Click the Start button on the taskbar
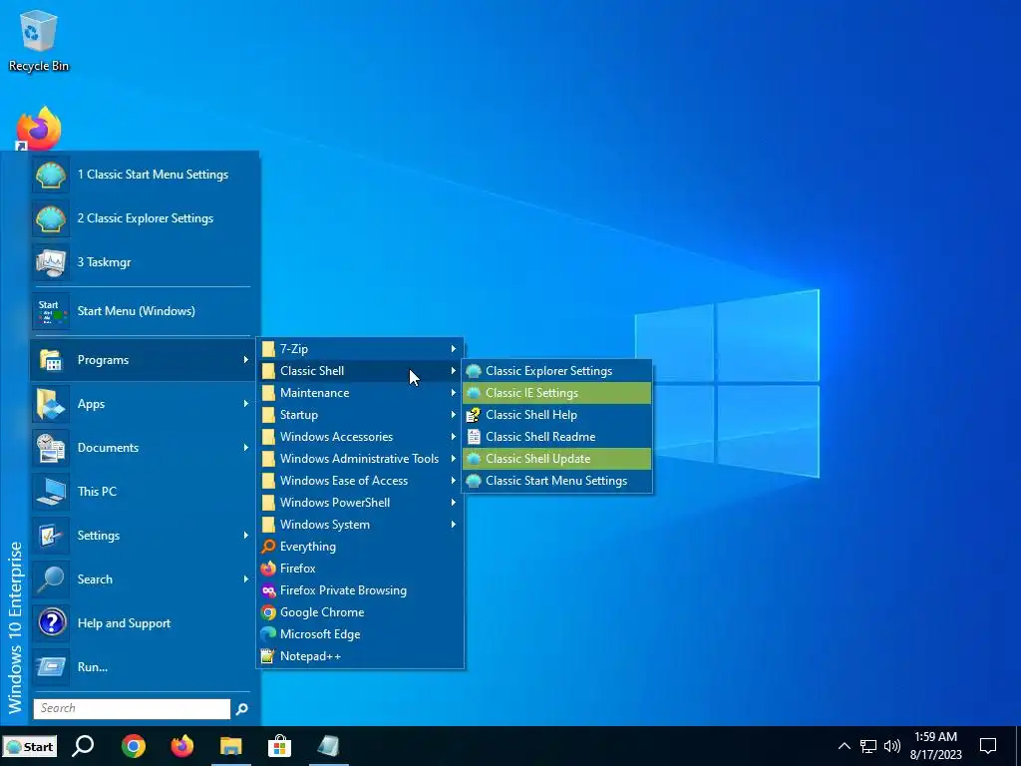The width and height of the screenshot is (1021, 766). [x=29, y=746]
